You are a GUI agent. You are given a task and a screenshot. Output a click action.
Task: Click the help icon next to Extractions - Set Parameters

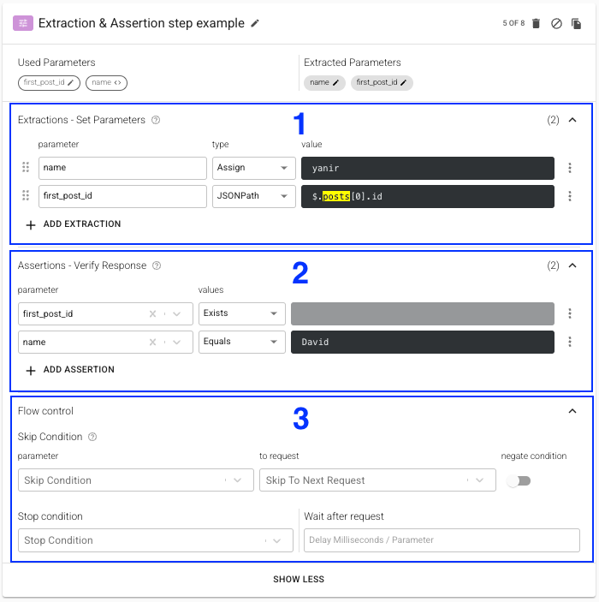click(156, 120)
